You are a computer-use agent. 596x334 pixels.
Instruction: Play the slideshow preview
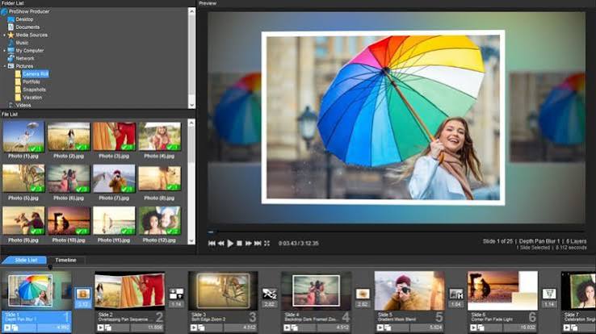click(x=230, y=244)
